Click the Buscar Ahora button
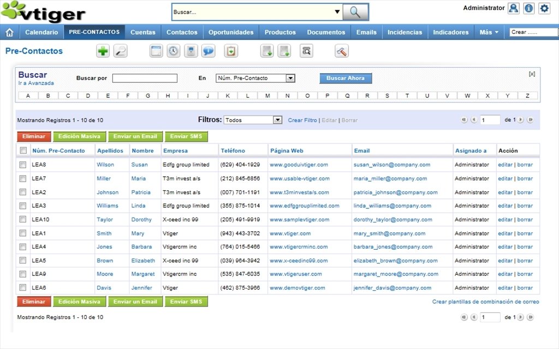559x349 pixels. pos(346,78)
